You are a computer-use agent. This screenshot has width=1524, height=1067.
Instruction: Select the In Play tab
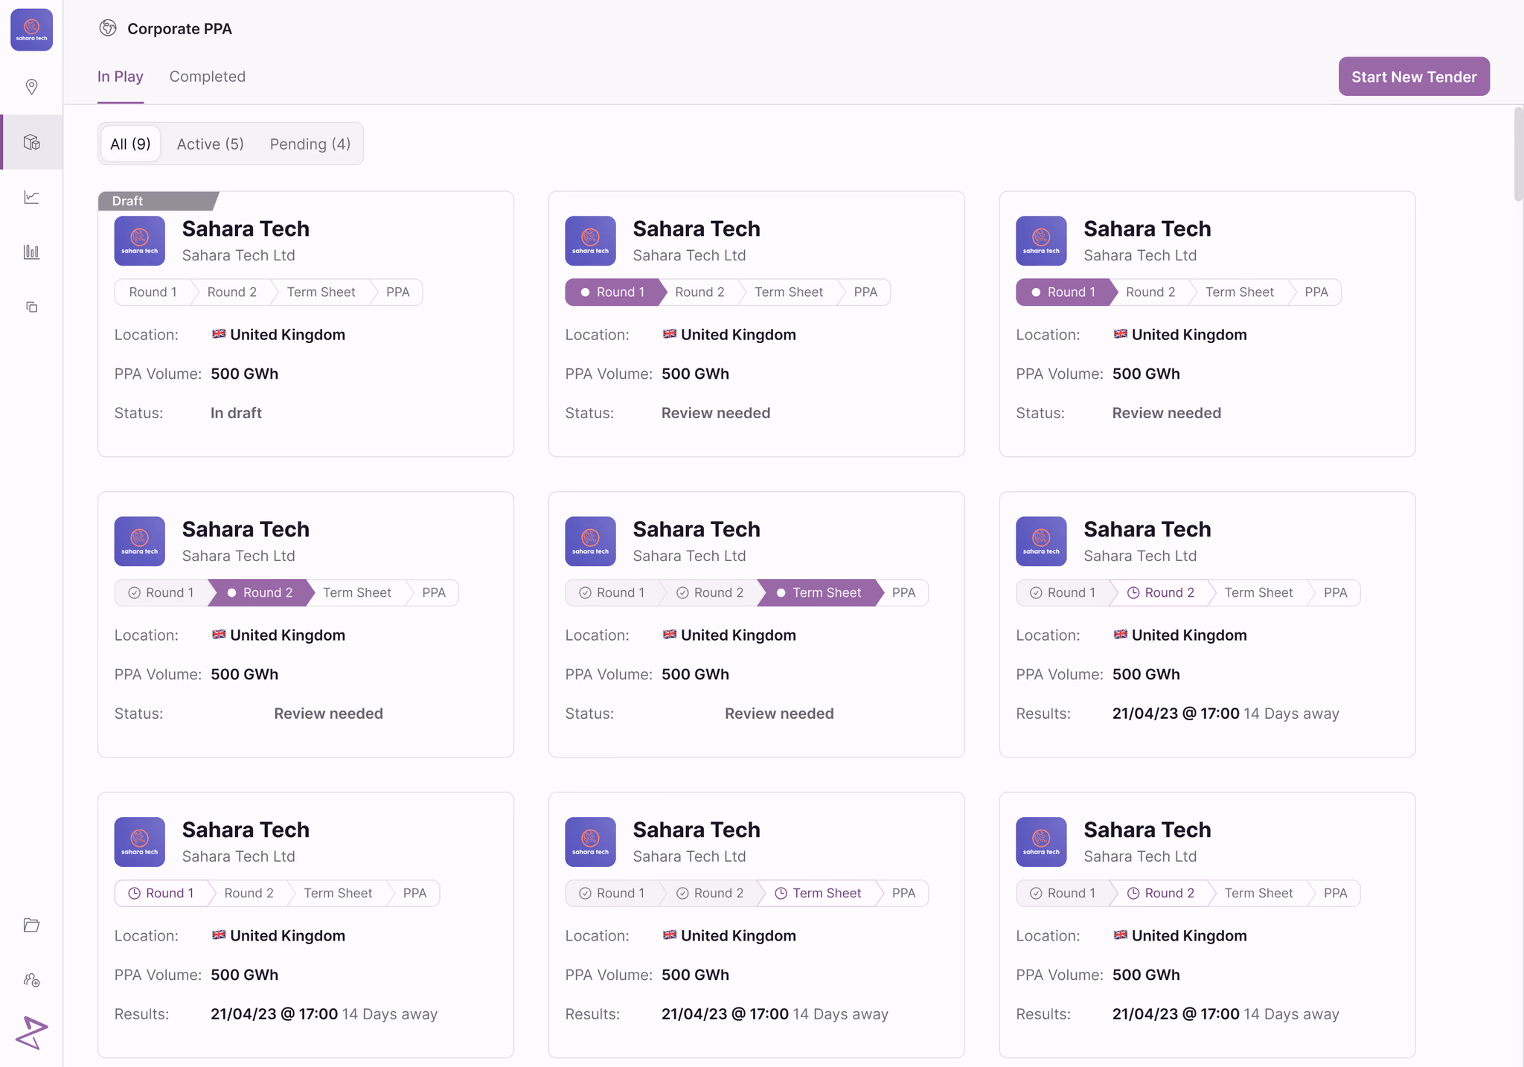click(x=121, y=77)
